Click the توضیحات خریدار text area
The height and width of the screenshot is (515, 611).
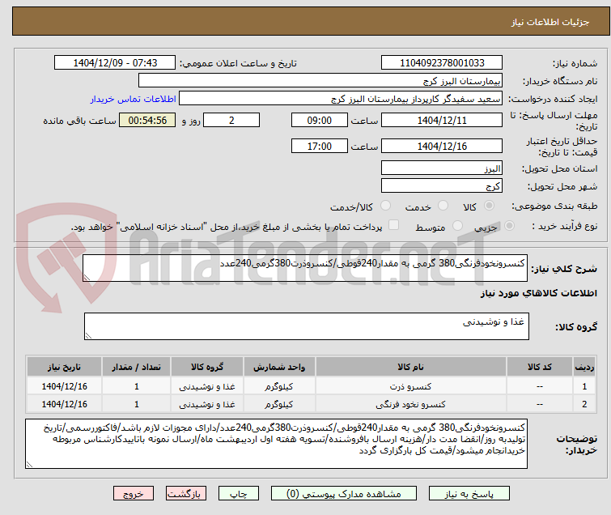[x=276, y=444]
